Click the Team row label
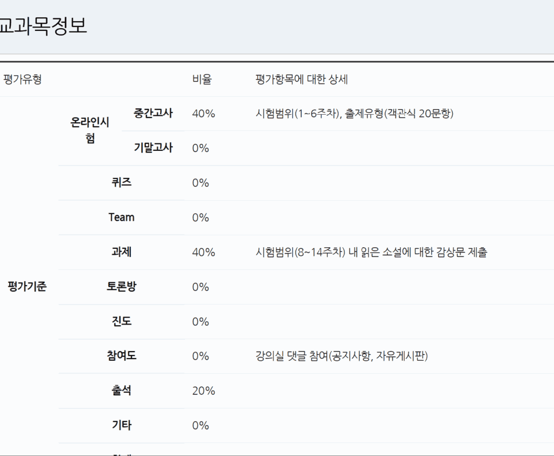The width and height of the screenshot is (554, 456). click(121, 217)
